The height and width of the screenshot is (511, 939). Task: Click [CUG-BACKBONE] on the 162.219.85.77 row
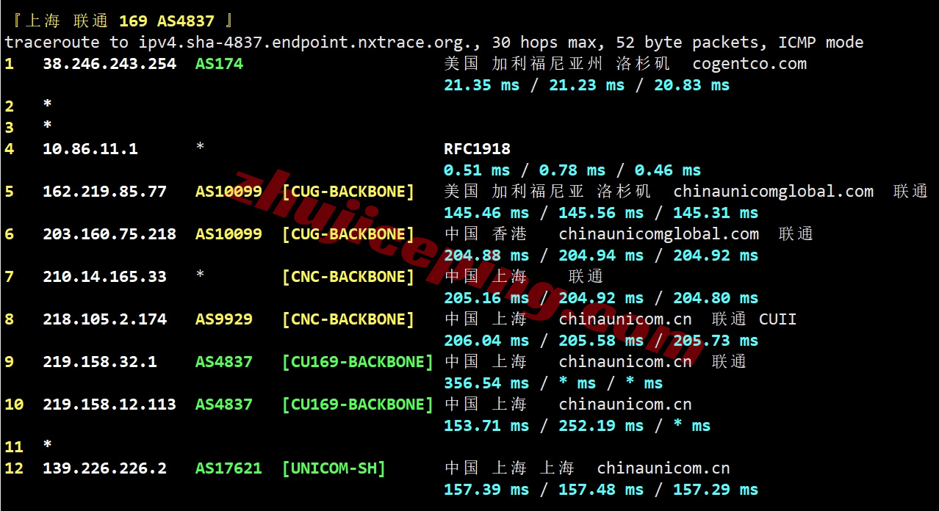point(348,192)
